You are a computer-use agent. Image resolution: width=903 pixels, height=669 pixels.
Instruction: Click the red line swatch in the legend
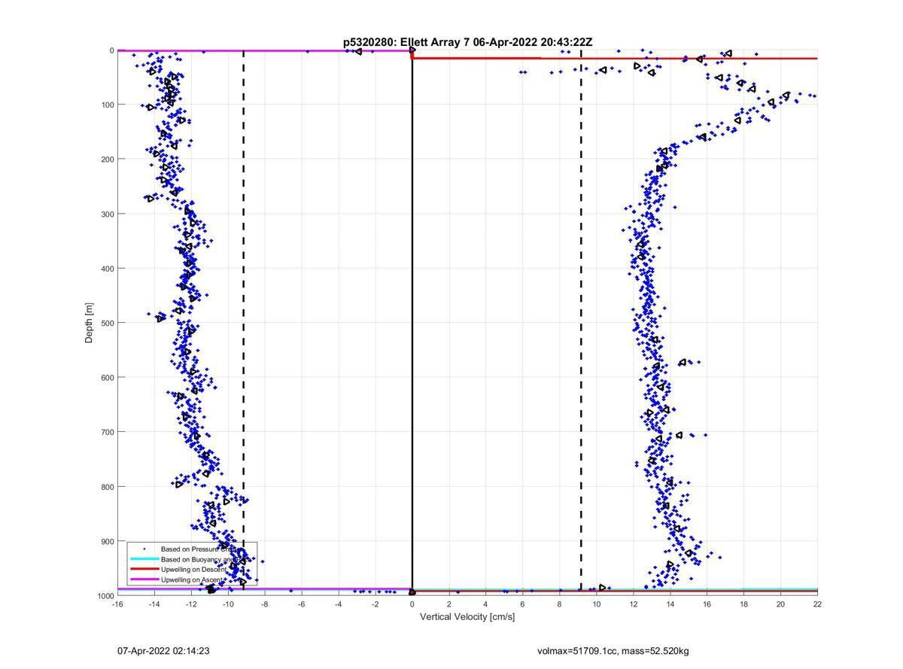click(144, 570)
